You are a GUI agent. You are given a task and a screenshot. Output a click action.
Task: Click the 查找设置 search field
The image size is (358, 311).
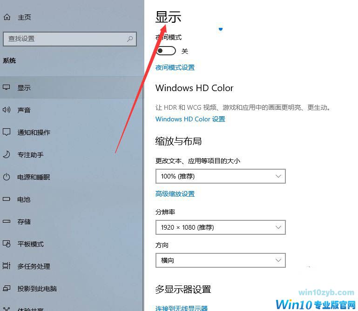click(70, 39)
